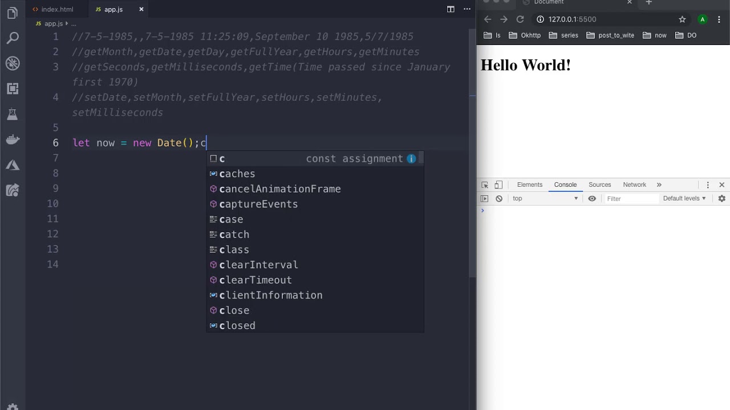This screenshot has width=730, height=410.
Task: Open the Search view in the activity bar
Action: [13, 38]
